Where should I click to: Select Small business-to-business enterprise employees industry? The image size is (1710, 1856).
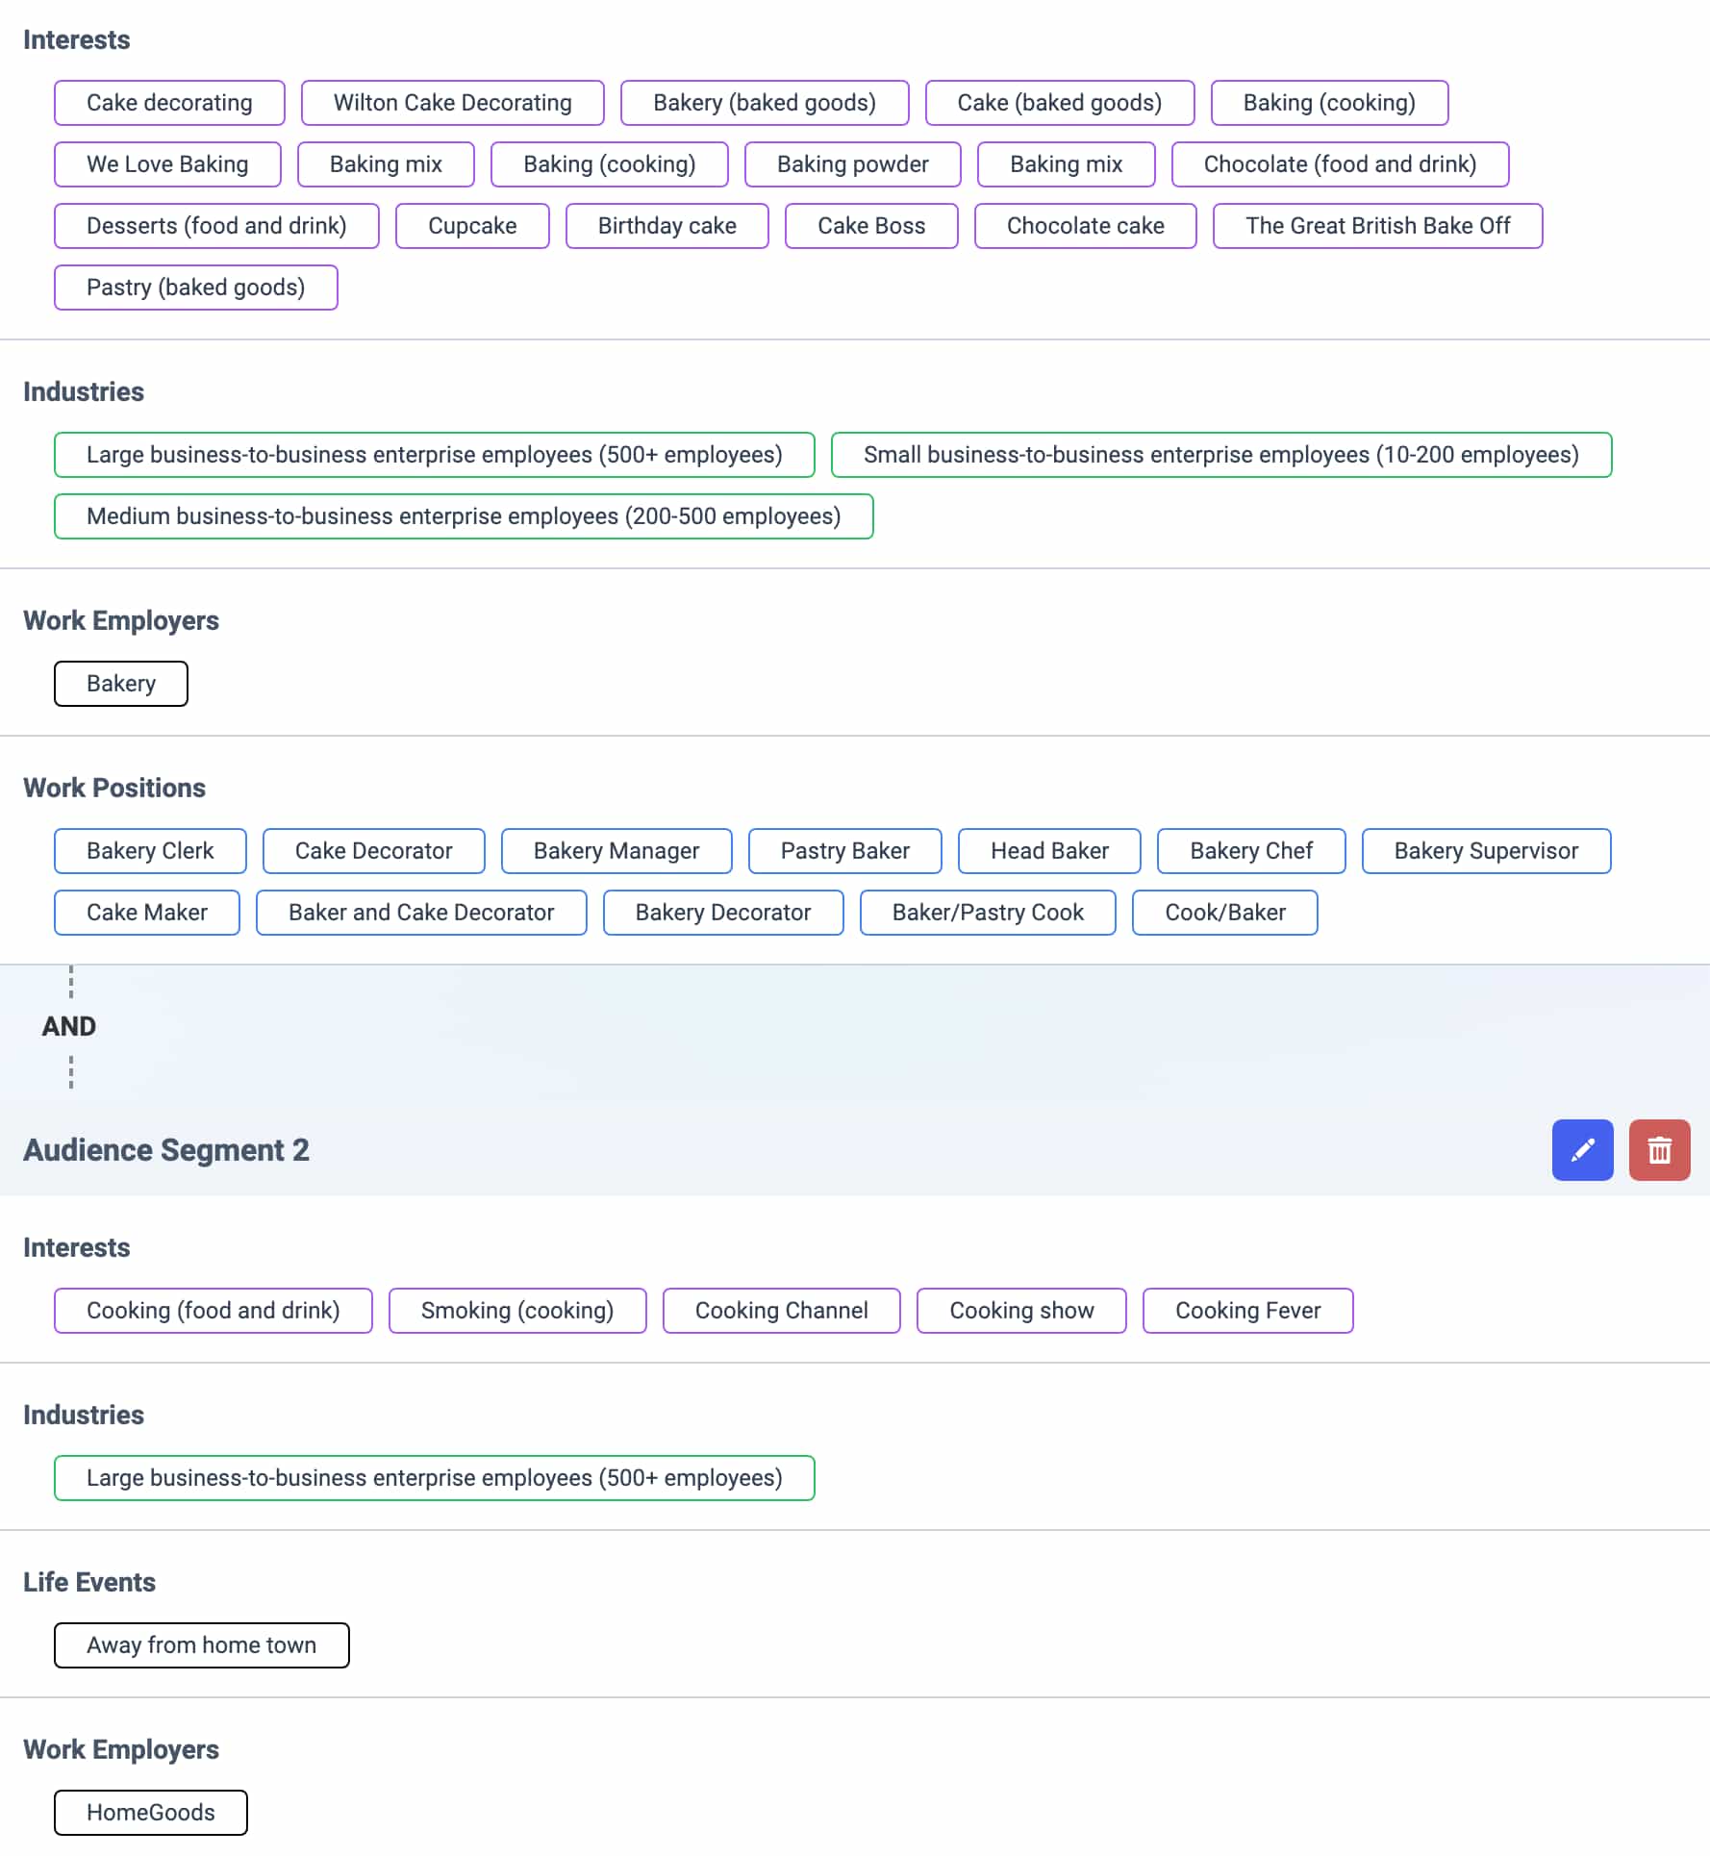pos(1220,456)
